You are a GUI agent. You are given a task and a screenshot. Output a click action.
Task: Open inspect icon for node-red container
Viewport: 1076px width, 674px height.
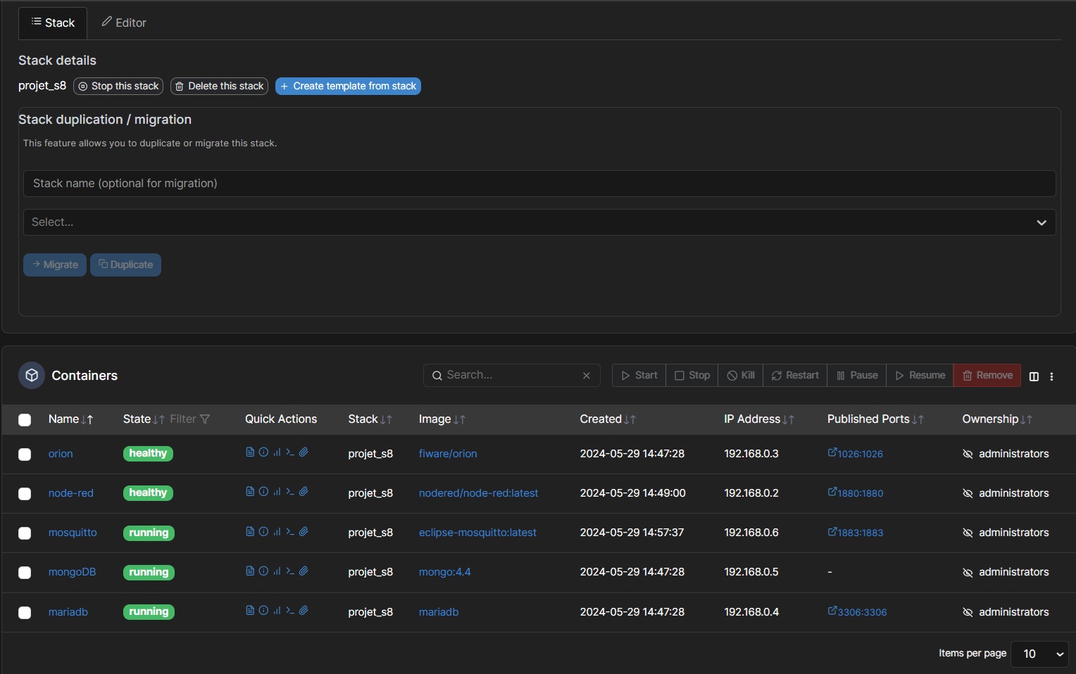[263, 492]
